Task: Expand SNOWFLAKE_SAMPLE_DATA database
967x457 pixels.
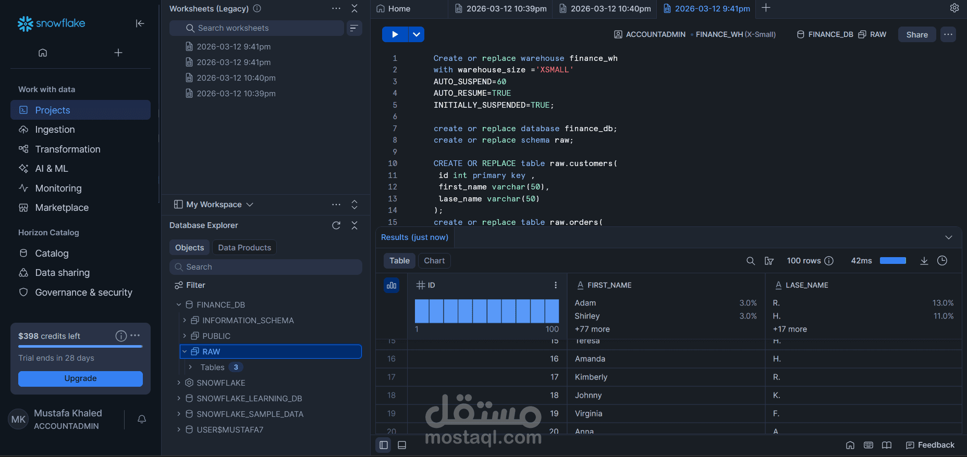Action: (x=179, y=414)
